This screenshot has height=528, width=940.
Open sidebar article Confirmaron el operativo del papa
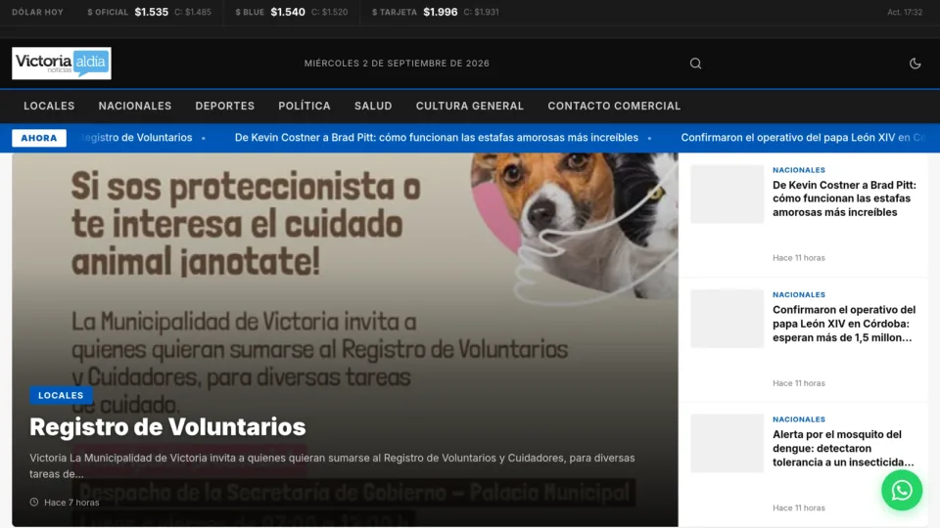pos(845,324)
